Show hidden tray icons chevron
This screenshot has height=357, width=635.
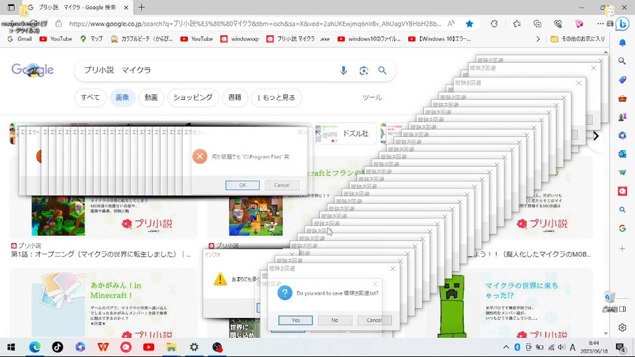506,347
